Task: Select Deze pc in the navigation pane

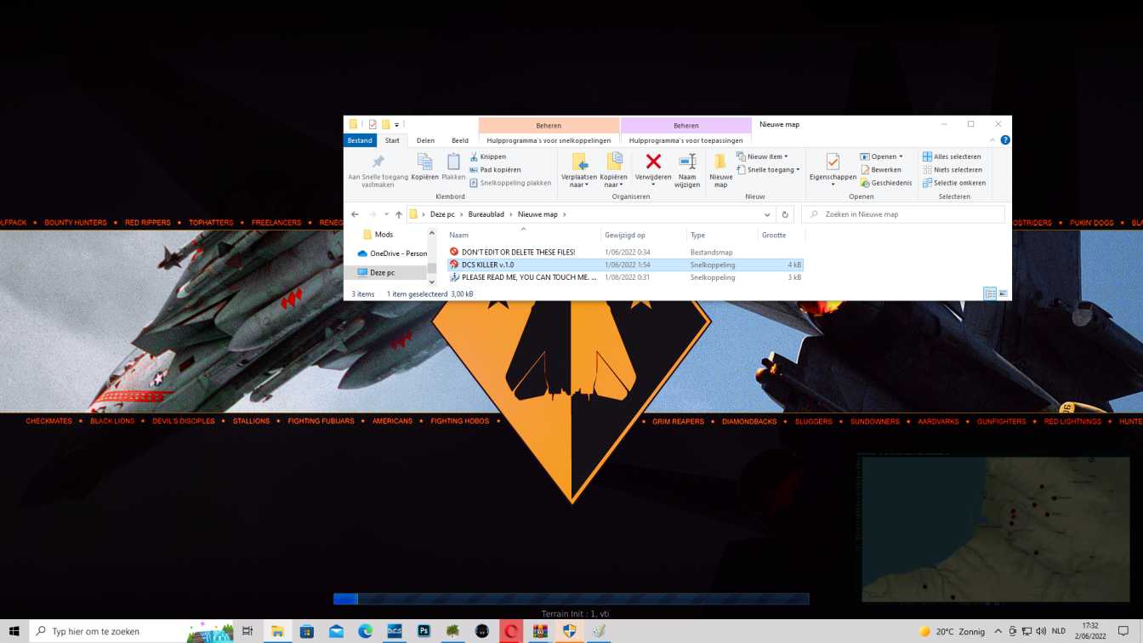Action: coord(382,272)
